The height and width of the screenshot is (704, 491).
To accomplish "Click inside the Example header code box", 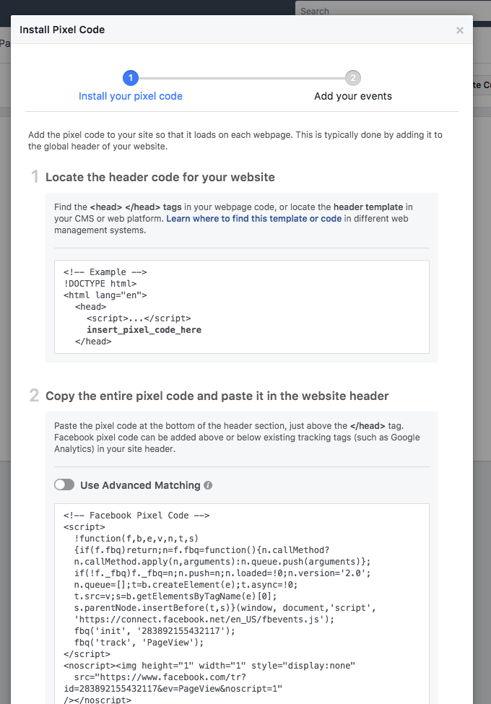I will pyautogui.click(x=242, y=307).
